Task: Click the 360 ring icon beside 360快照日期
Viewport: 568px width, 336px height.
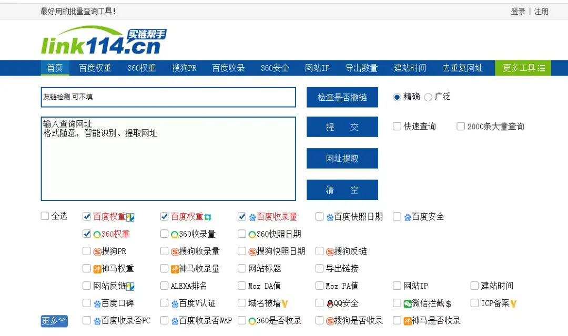Action: [x=252, y=234]
